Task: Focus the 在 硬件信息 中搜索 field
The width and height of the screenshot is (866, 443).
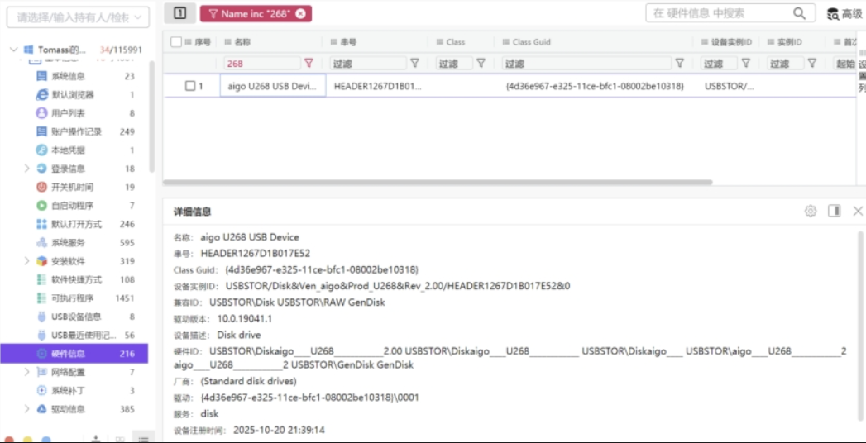Action: 730,13
